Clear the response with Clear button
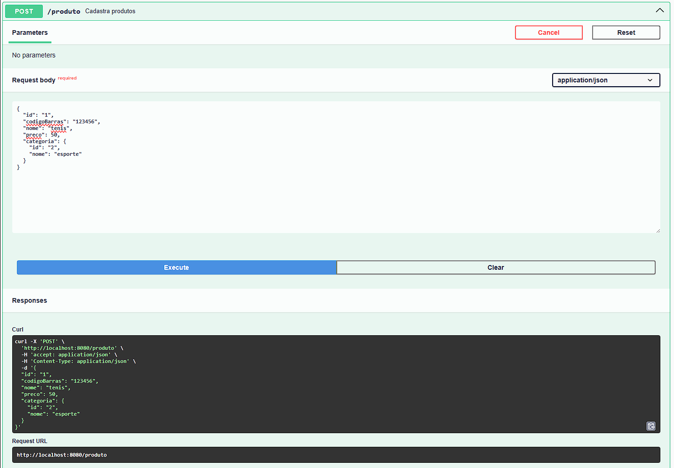The height and width of the screenshot is (468, 674). coord(496,267)
